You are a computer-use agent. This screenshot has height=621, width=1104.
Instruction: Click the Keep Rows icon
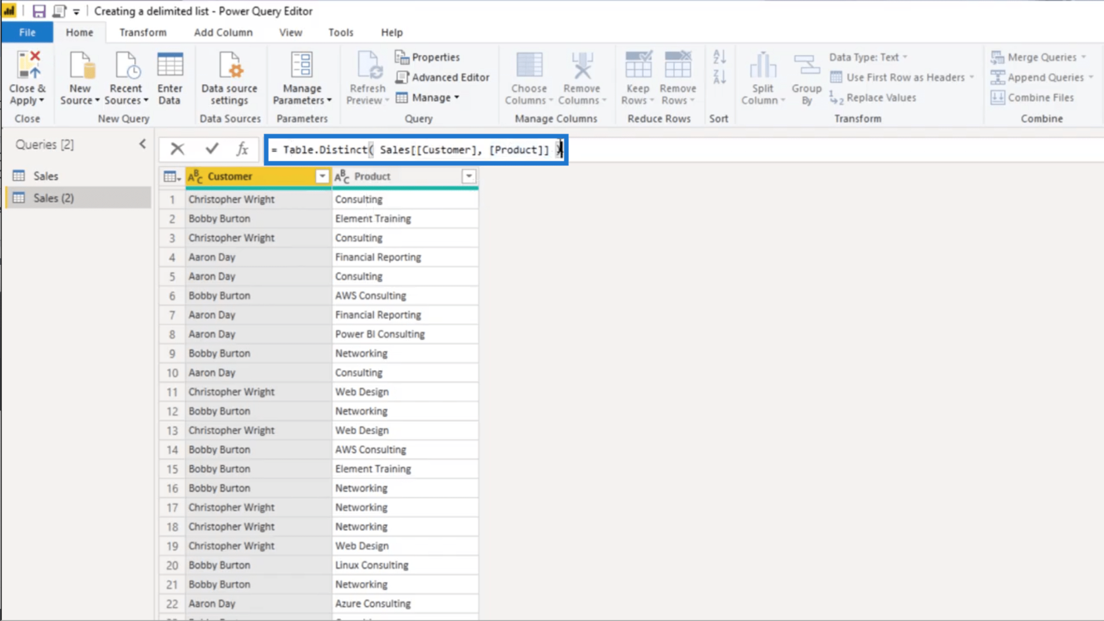point(638,66)
